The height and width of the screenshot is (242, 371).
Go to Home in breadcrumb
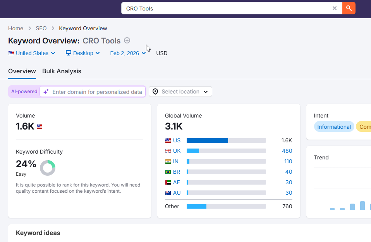tap(15, 28)
